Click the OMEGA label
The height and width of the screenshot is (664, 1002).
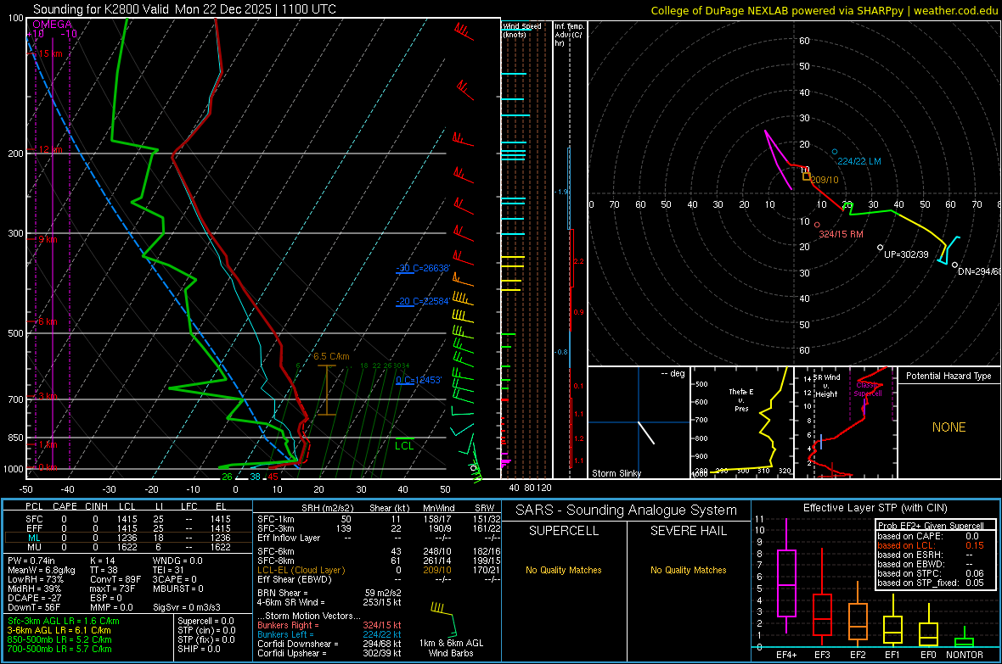point(53,25)
